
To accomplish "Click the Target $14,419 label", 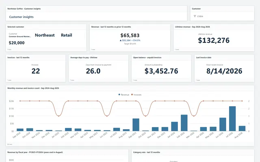I will click(x=130, y=44).
